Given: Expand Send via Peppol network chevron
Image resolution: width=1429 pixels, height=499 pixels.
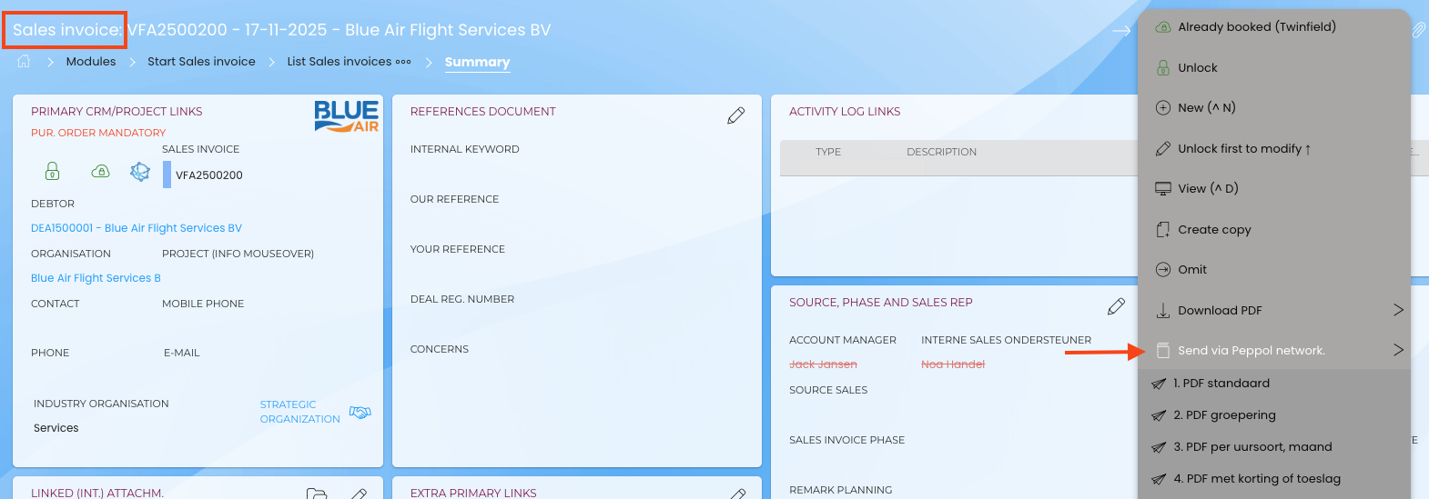Looking at the screenshot, I should [1398, 350].
